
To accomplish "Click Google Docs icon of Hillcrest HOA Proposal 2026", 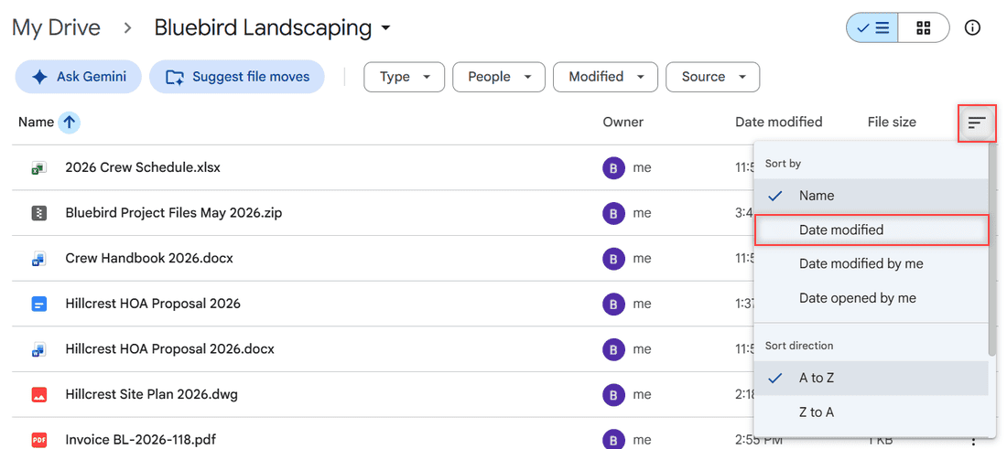I will click(x=39, y=304).
